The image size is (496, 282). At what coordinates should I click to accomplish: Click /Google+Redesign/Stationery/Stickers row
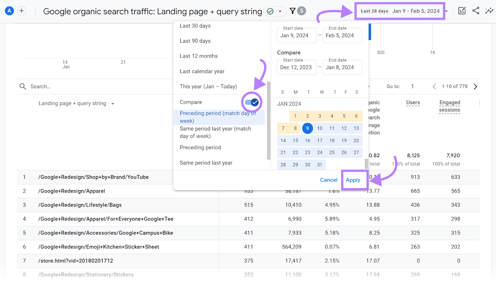coord(86,275)
